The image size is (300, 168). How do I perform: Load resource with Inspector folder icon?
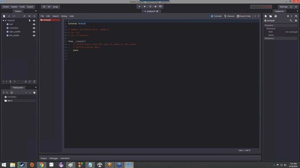tap(270, 16)
